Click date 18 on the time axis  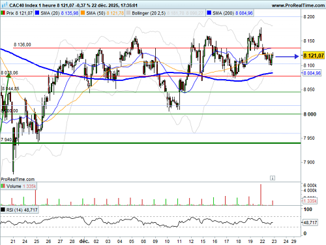[x=239, y=241]
